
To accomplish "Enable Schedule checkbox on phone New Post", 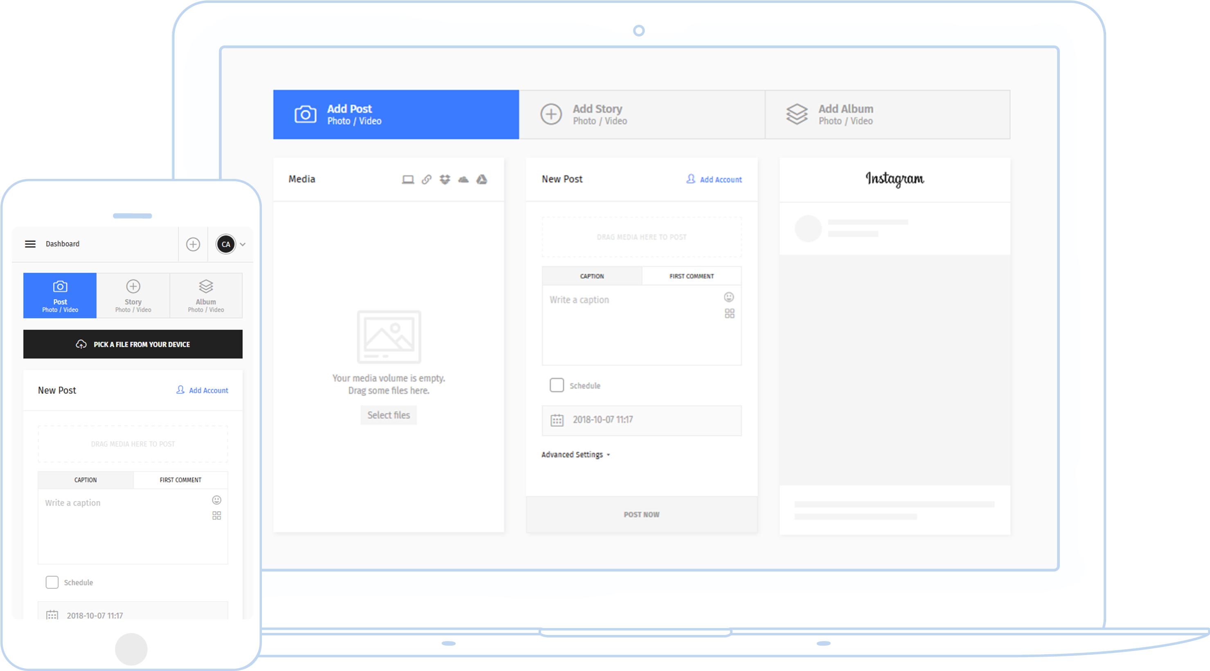I will tap(52, 582).
